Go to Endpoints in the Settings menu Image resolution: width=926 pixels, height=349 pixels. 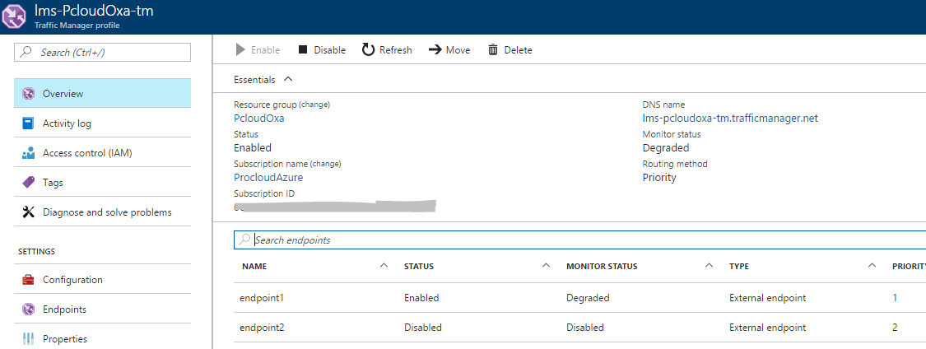click(x=64, y=309)
